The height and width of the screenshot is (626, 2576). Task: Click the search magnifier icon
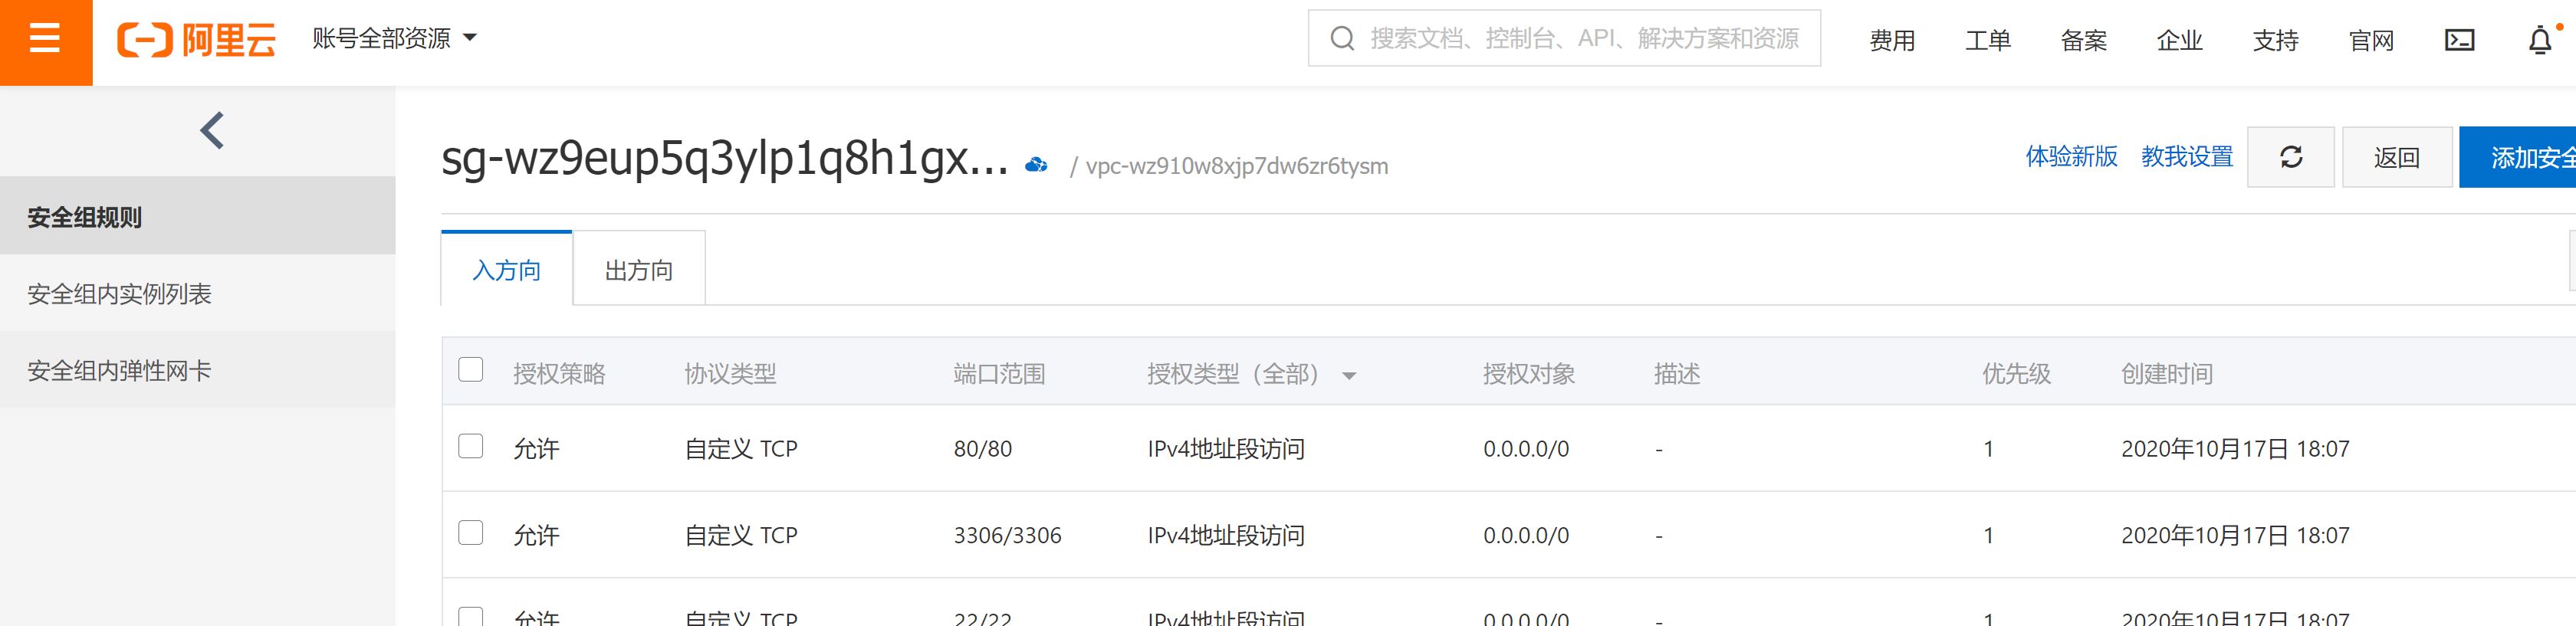(1342, 39)
